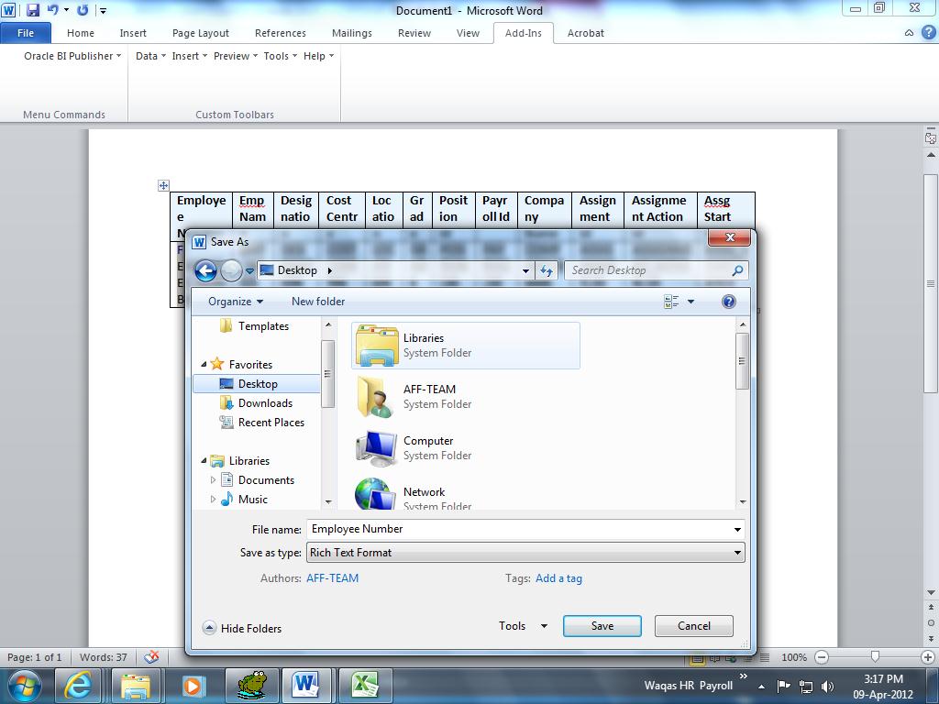The width and height of the screenshot is (939, 704).
Task: Open the Data menu under Add-Ins
Action: point(148,56)
